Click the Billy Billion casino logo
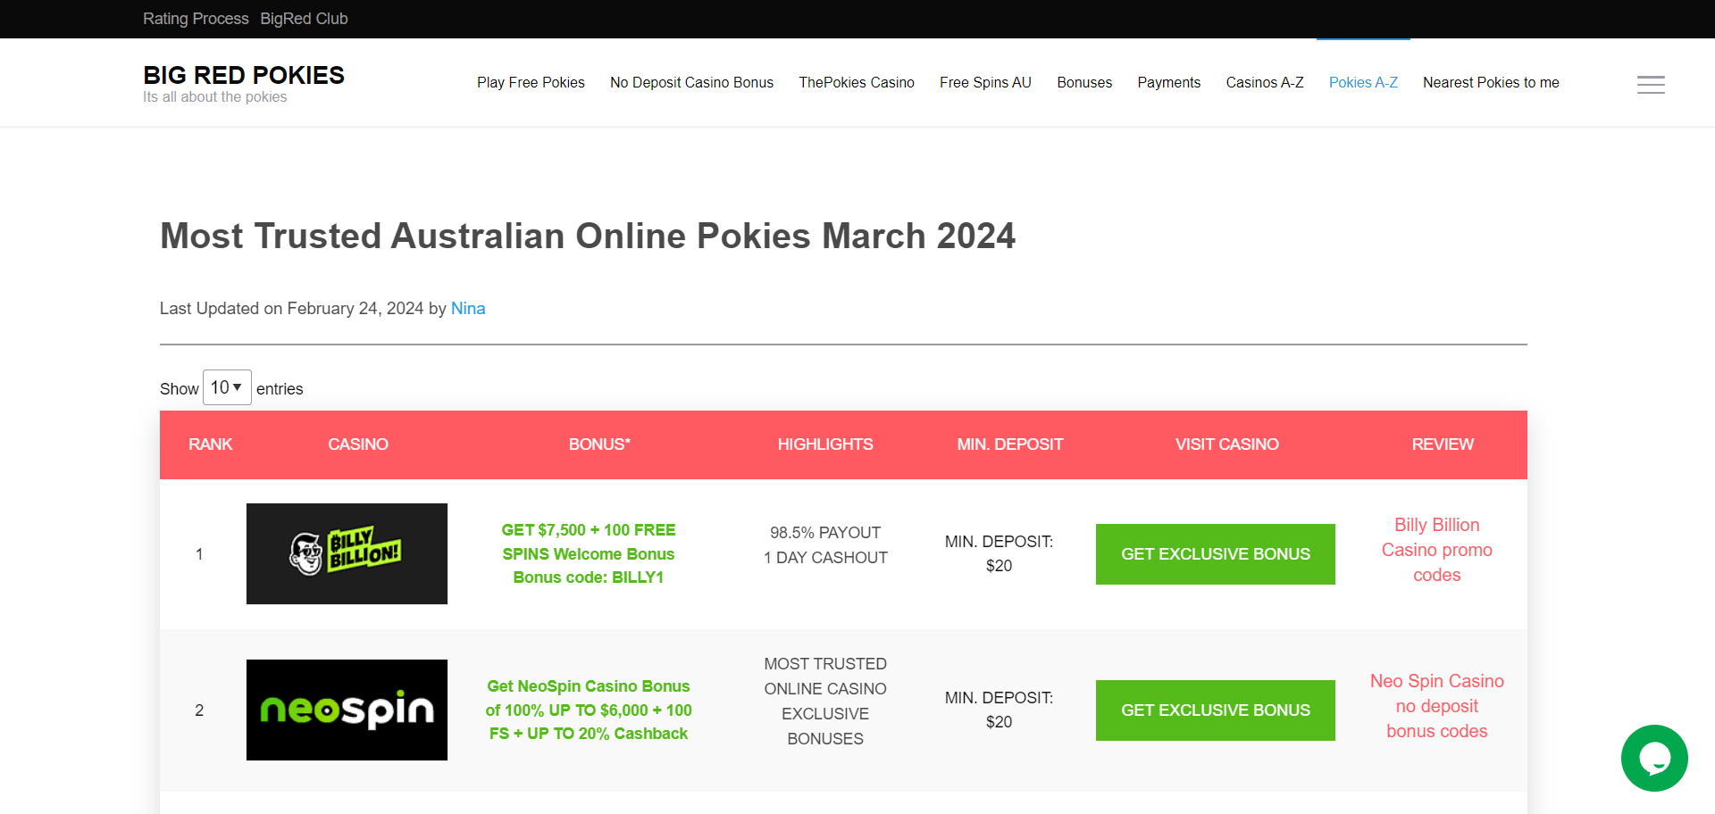 (x=347, y=553)
